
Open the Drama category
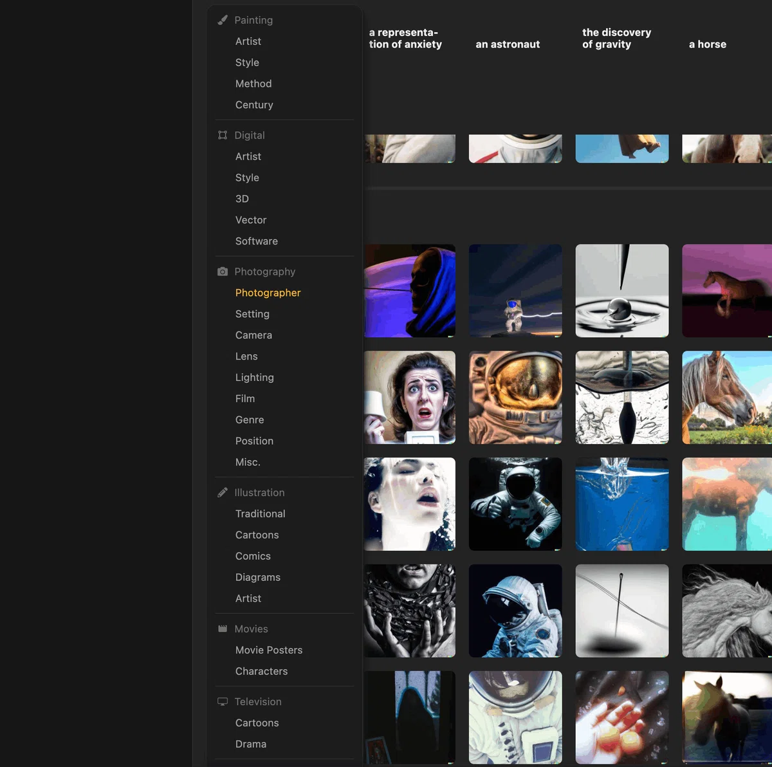tap(251, 744)
